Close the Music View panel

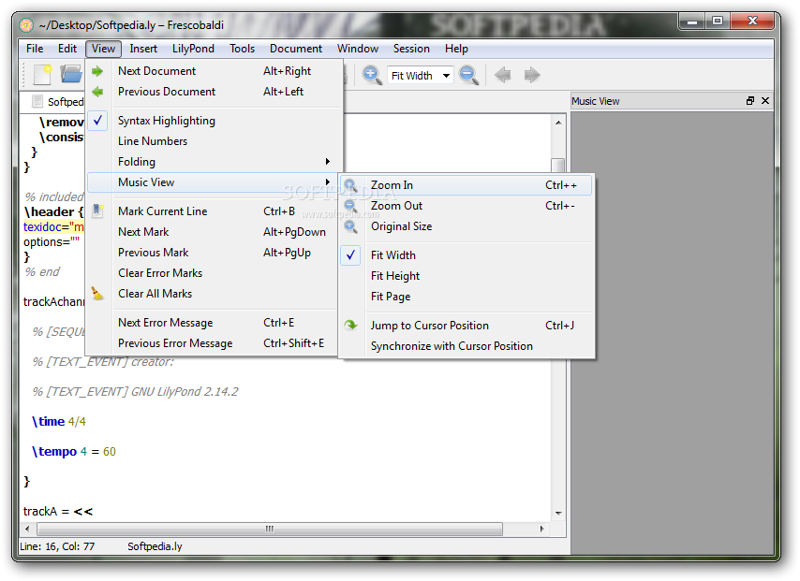(765, 101)
